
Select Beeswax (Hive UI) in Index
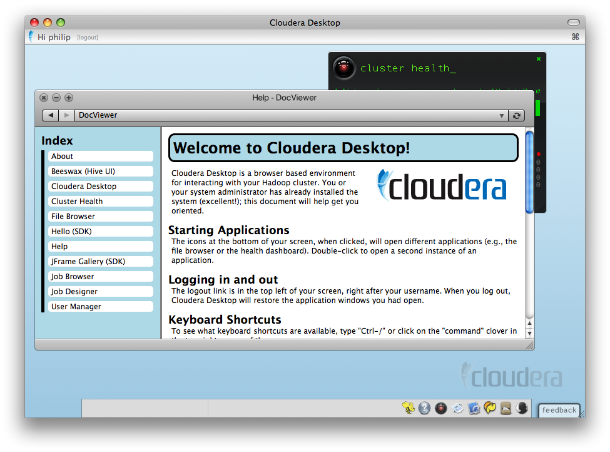pos(100,172)
